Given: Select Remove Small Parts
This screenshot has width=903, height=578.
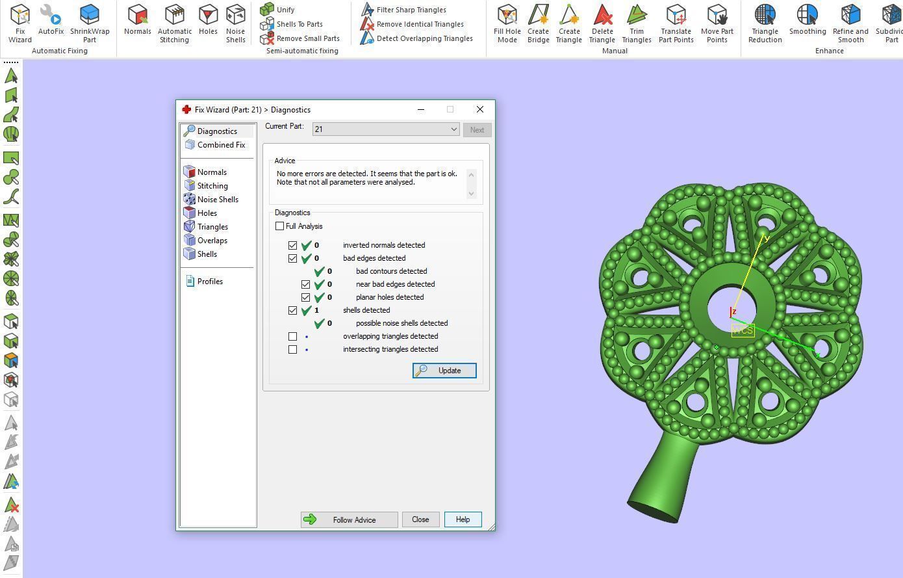Looking at the screenshot, I should 300,38.
